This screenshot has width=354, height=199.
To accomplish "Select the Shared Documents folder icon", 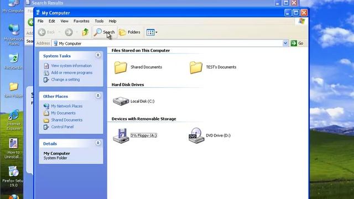I will point(121,67).
